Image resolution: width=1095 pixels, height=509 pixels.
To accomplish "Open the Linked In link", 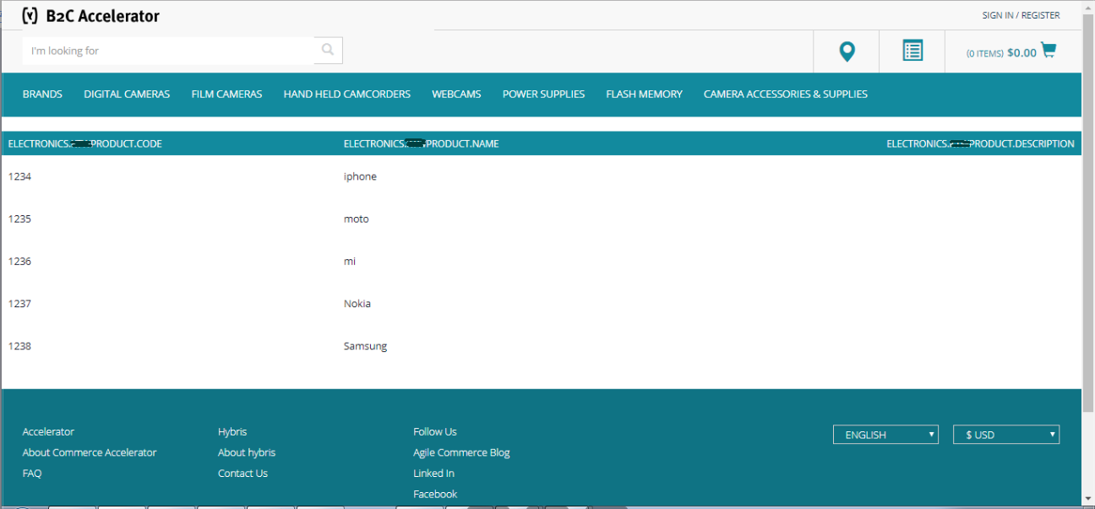I will (433, 474).
